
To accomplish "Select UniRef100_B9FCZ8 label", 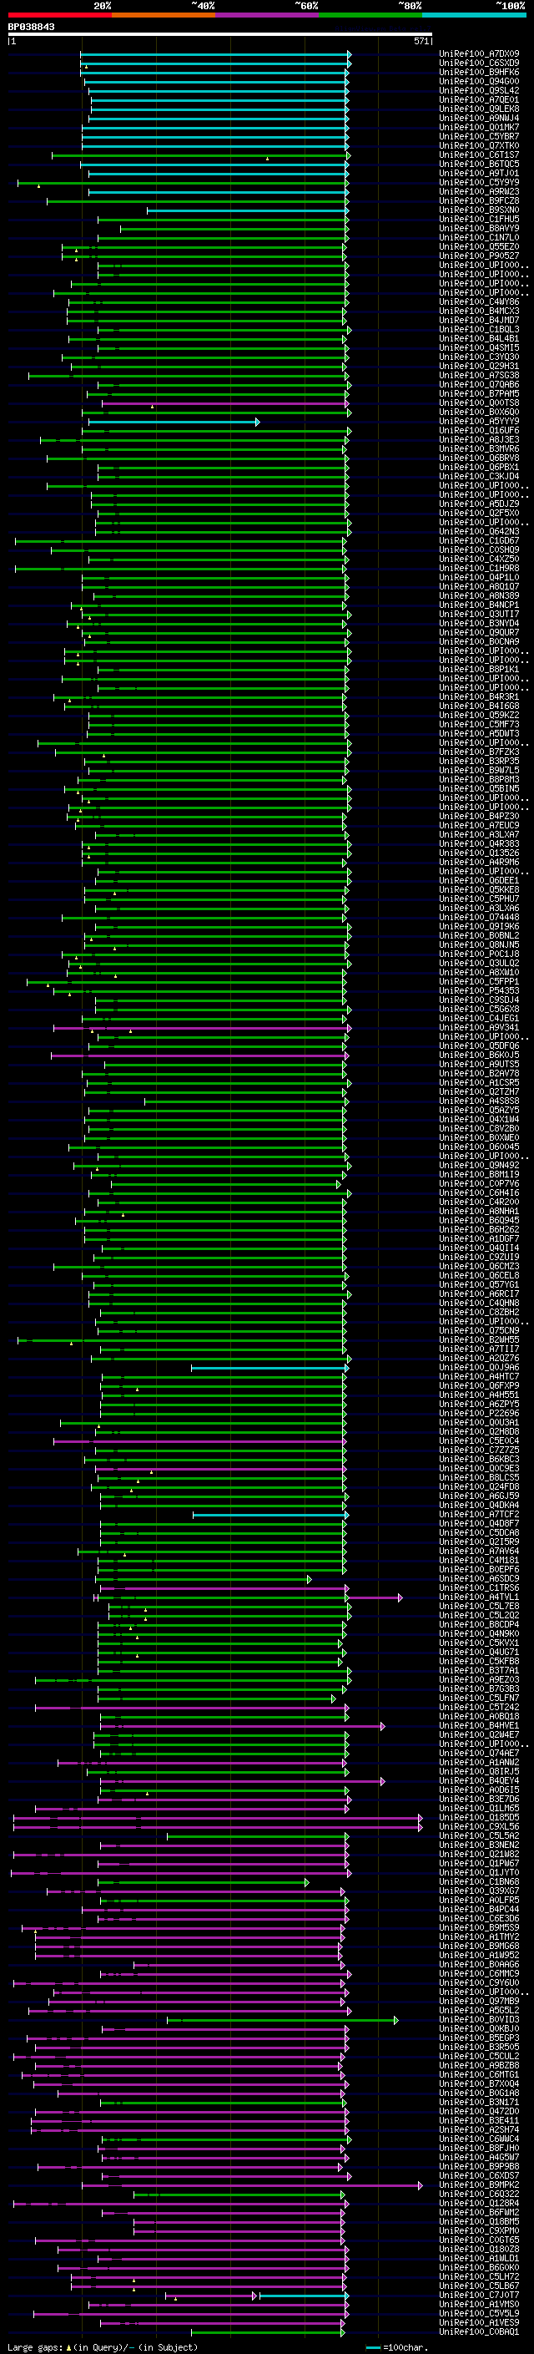I will point(479,201).
